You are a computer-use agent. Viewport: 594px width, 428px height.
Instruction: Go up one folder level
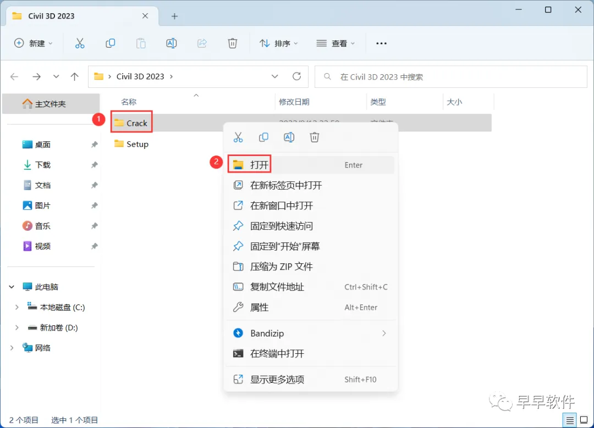(75, 77)
